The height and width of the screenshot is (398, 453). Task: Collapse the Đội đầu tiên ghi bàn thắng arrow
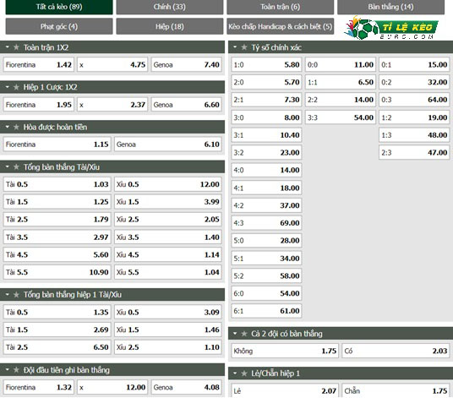tap(8, 370)
